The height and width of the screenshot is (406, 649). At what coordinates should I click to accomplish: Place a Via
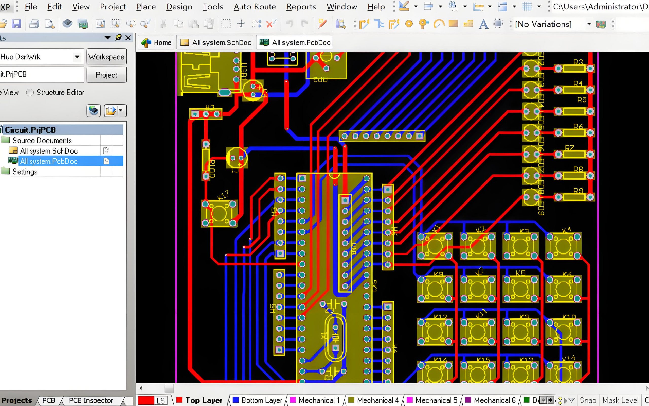tap(424, 24)
